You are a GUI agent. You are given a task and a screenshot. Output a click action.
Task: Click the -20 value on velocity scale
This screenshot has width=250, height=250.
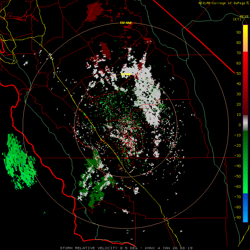(x=237, y=145)
